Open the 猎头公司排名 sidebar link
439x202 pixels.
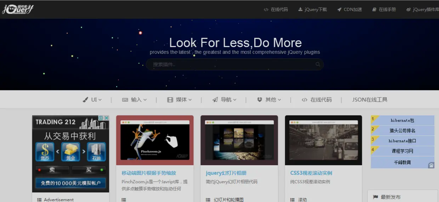(x=403, y=130)
